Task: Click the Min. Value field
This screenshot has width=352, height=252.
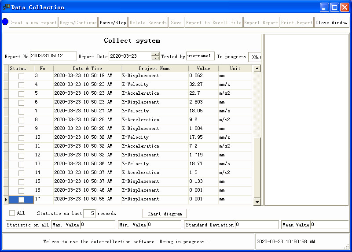Action: click(x=164, y=225)
